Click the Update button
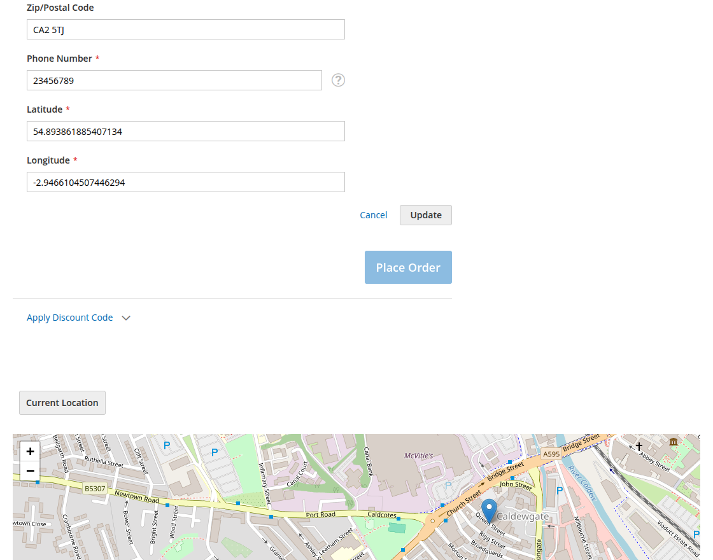 (426, 215)
